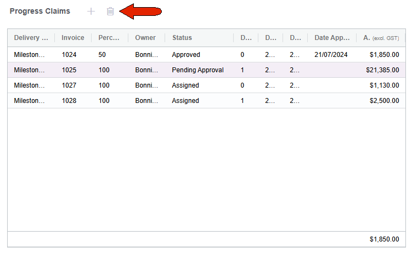Sort by Delivery column header
Viewport: 412px width, 253px height.
pos(31,38)
